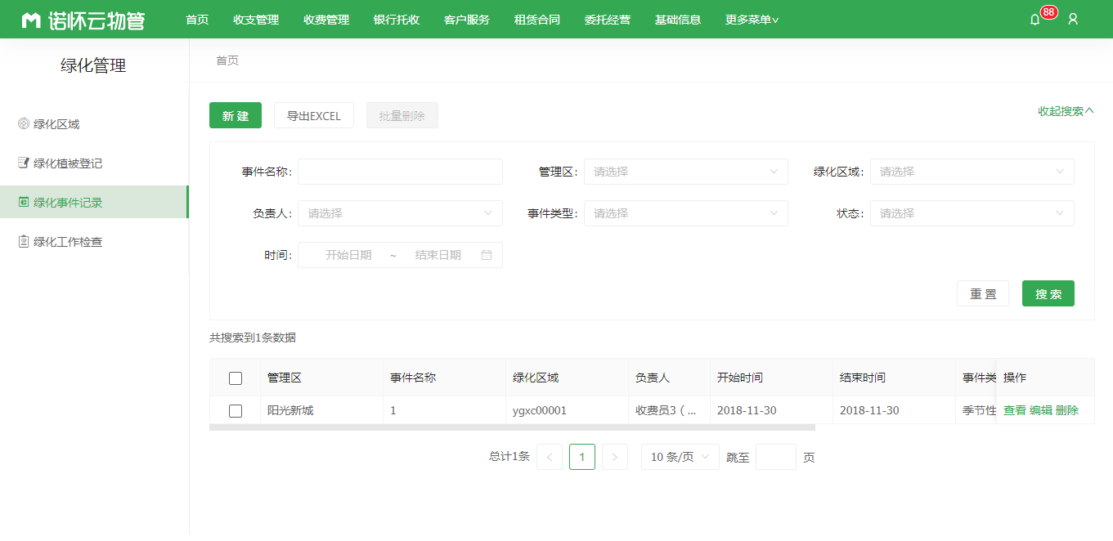Open 客户服务 menu

coord(467,20)
